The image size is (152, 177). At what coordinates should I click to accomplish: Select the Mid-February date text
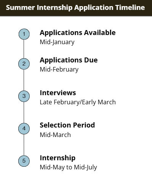59,70
